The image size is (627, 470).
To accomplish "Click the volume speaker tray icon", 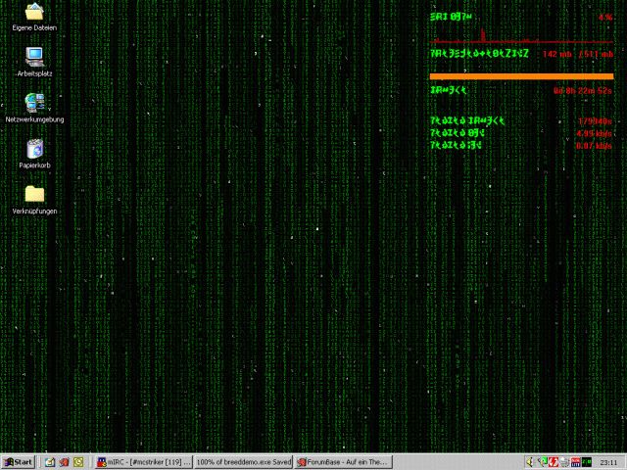I will pos(529,462).
